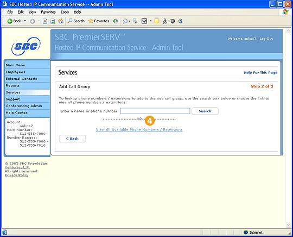Click the yellow note toolbar icon

tap(157, 21)
